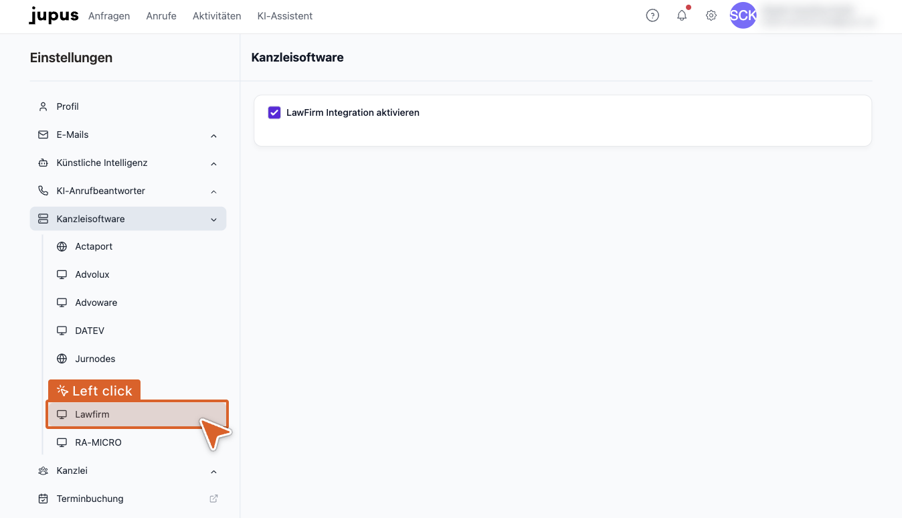Viewport: 902px width, 518px height.
Task: Expand the KI-Anrufbeantworter chevron
Action: pyautogui.click(x=214, y=192)
